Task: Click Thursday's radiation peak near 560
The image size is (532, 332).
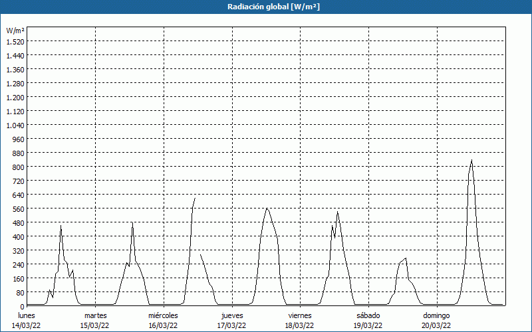Action: (267, 208)
